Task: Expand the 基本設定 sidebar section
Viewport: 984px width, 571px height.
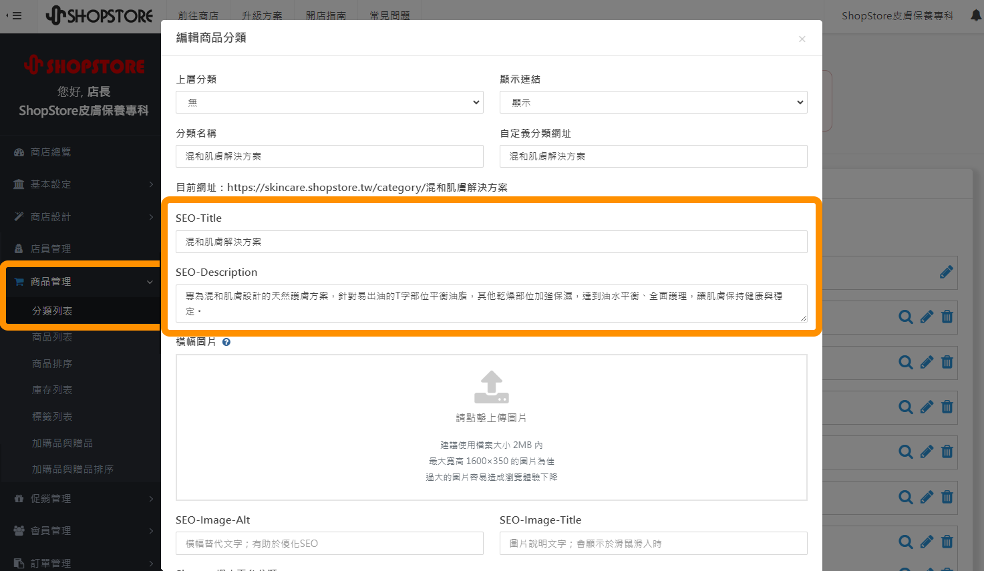Action: [x=81, y=184]
